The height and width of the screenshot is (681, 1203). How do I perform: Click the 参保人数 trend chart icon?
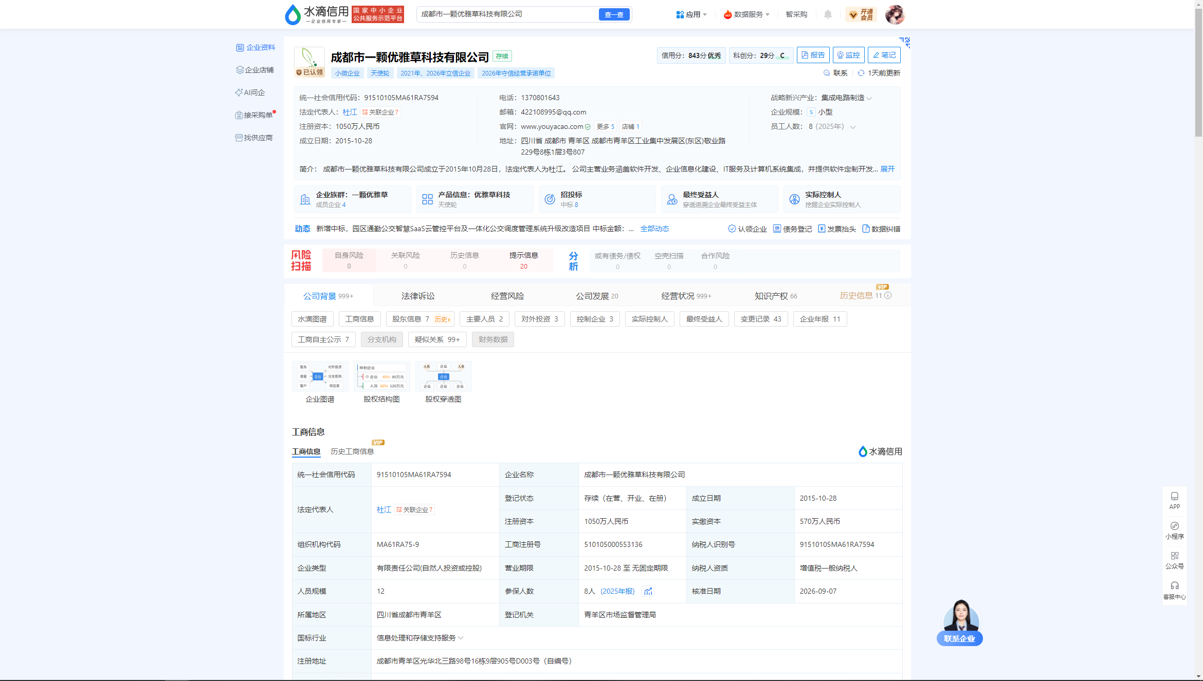(x=648, y=591)
